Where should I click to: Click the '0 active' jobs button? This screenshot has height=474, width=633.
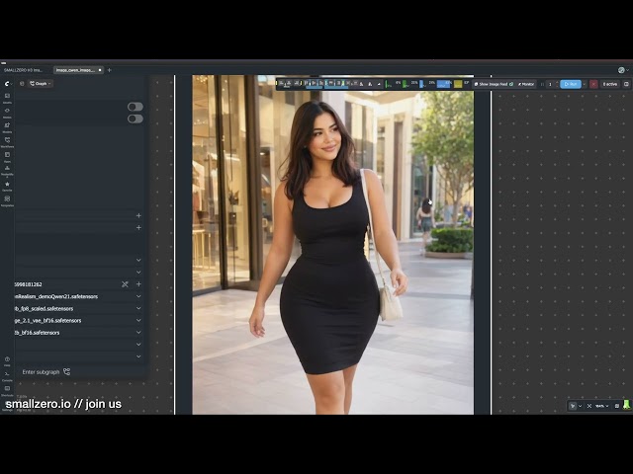coord(610,84)
